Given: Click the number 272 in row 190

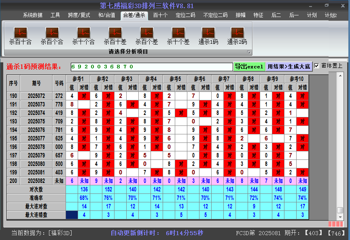Looking at the screenshot, I should [59, 96].
